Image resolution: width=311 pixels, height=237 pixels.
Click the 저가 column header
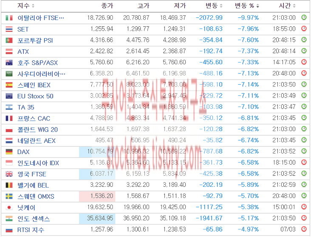[x=180, y=6]
